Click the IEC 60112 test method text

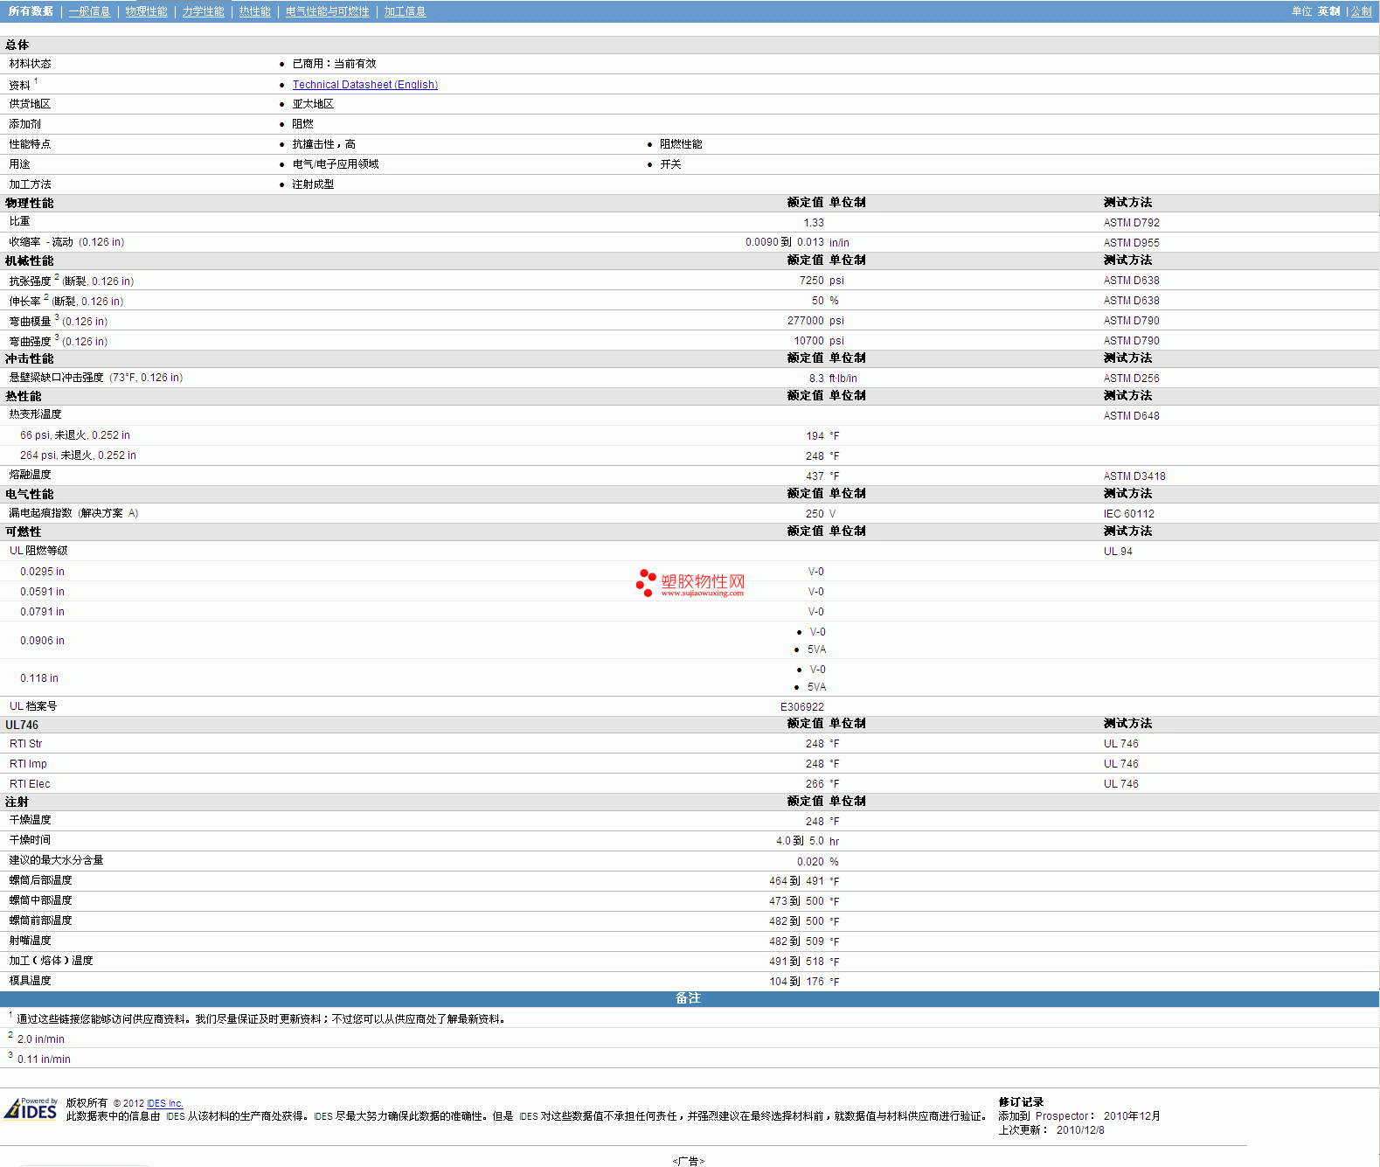point(1128,514)
